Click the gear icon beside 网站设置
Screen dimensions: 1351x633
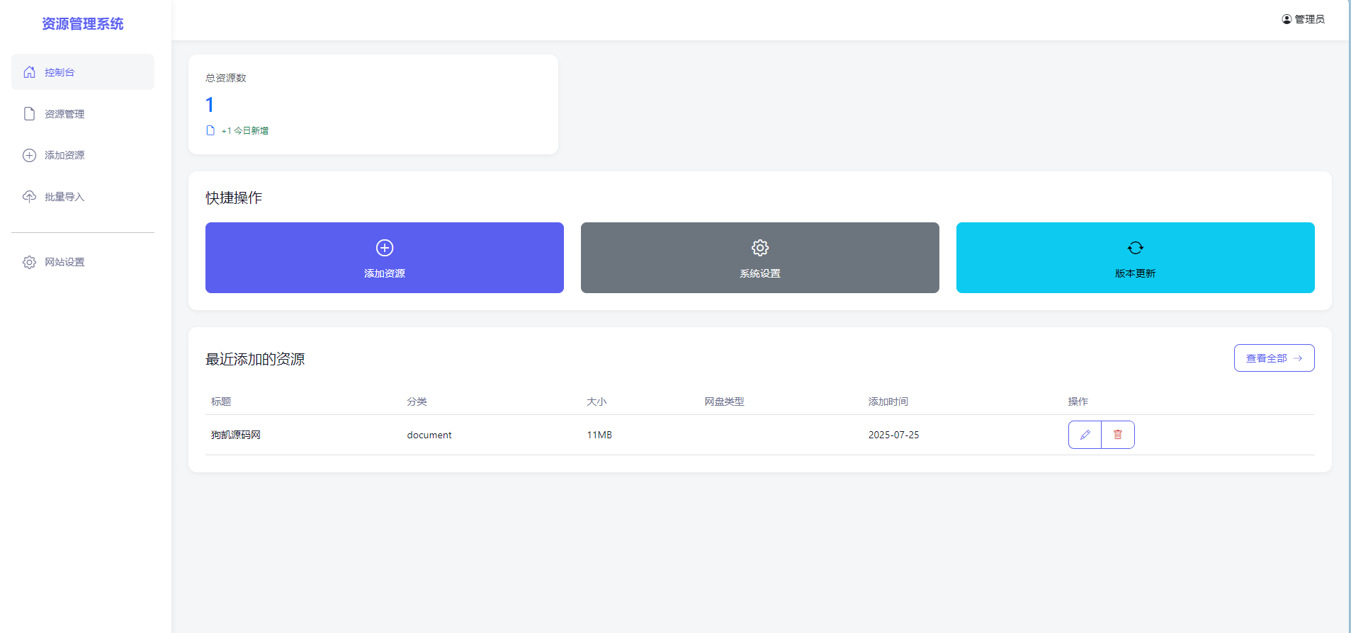29,263
